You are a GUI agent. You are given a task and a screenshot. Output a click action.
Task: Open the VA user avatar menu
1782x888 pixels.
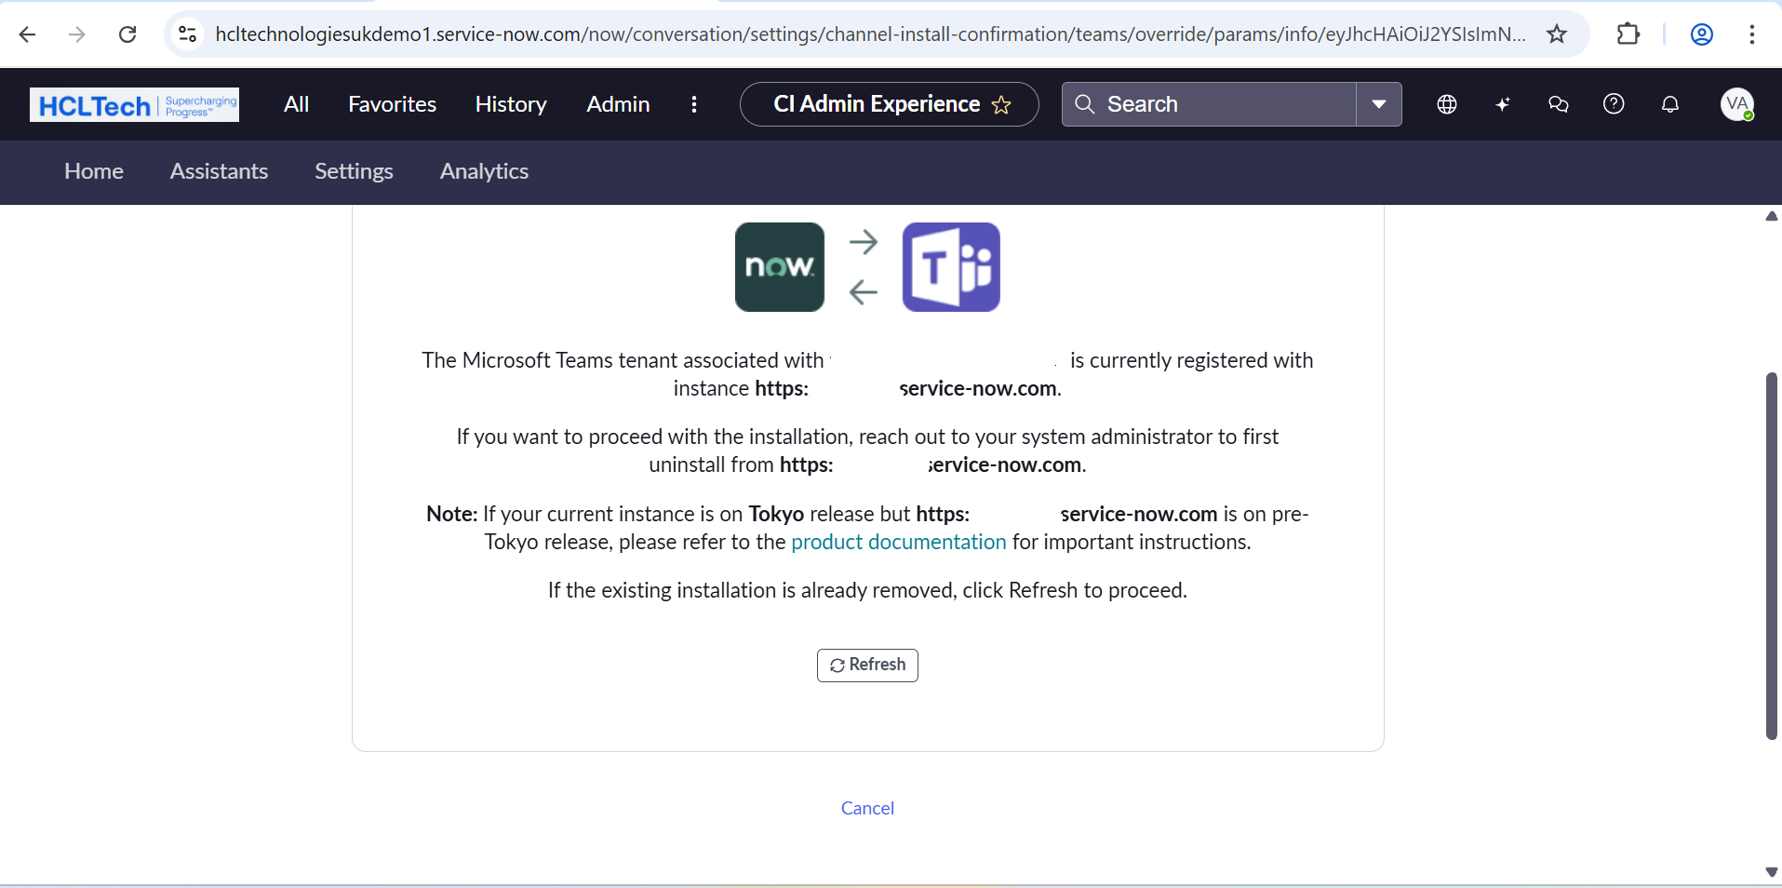coord(1738,104)
